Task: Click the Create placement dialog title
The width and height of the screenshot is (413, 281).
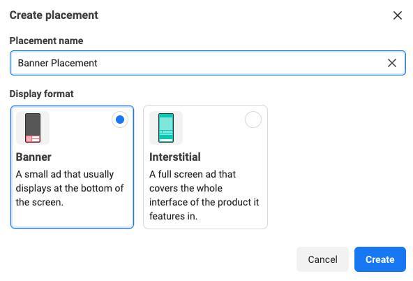Action: click(x=54, y=15)
